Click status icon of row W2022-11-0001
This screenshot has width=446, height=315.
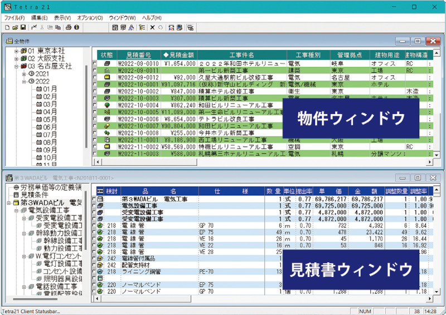coord(107,140)
